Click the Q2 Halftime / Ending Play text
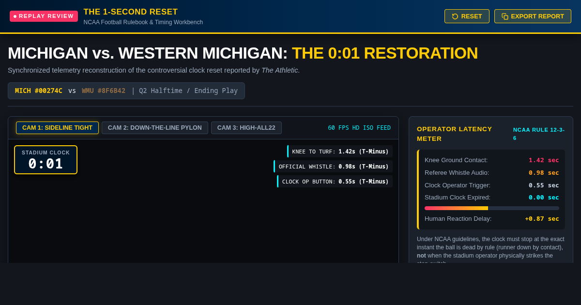 tap(188, 91)
